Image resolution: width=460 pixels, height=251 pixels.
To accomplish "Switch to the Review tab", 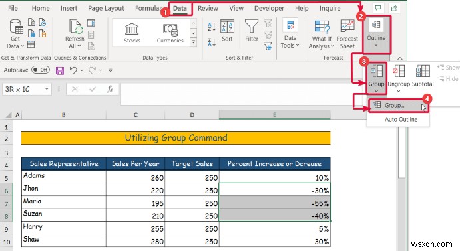I will [x=208, y=8].
